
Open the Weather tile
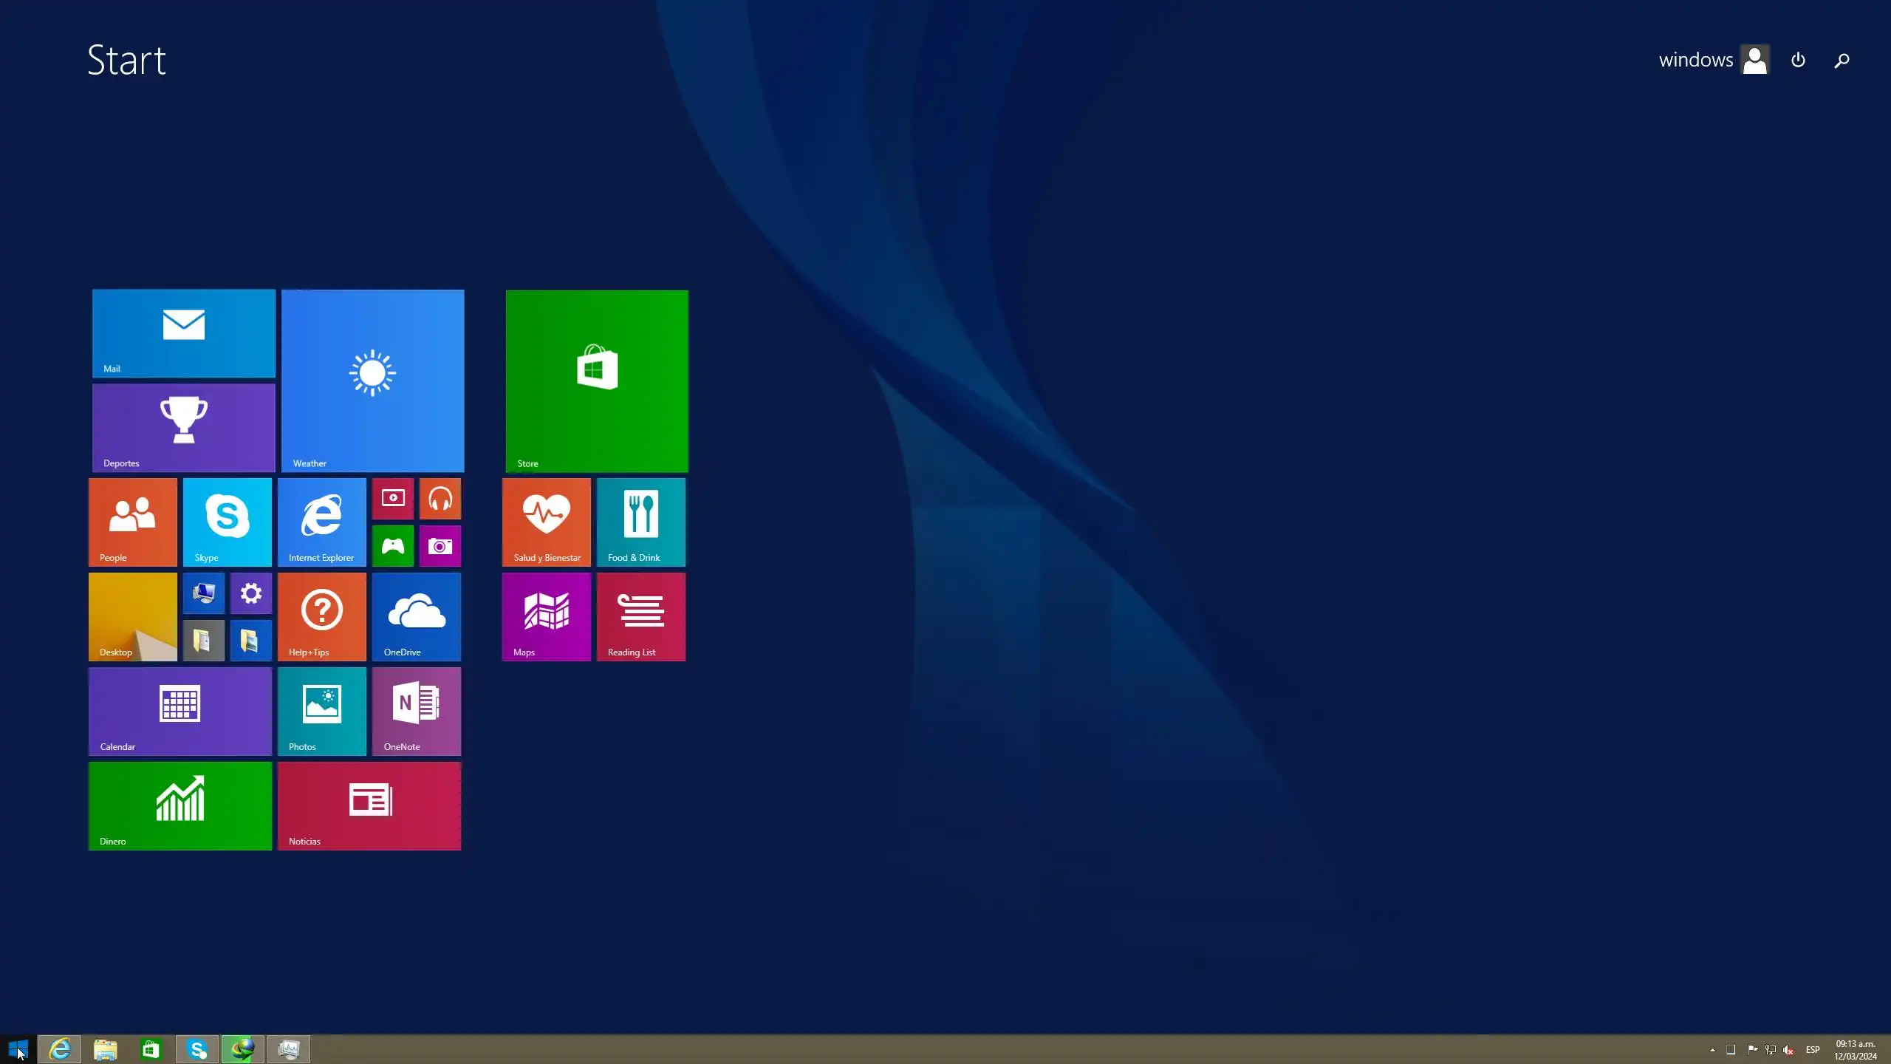372,381
